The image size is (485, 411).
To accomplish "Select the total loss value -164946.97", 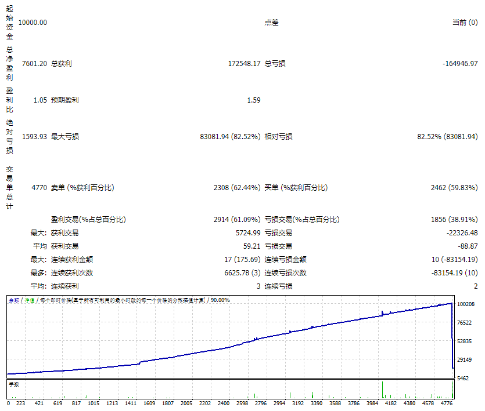I will pos(456,64).
